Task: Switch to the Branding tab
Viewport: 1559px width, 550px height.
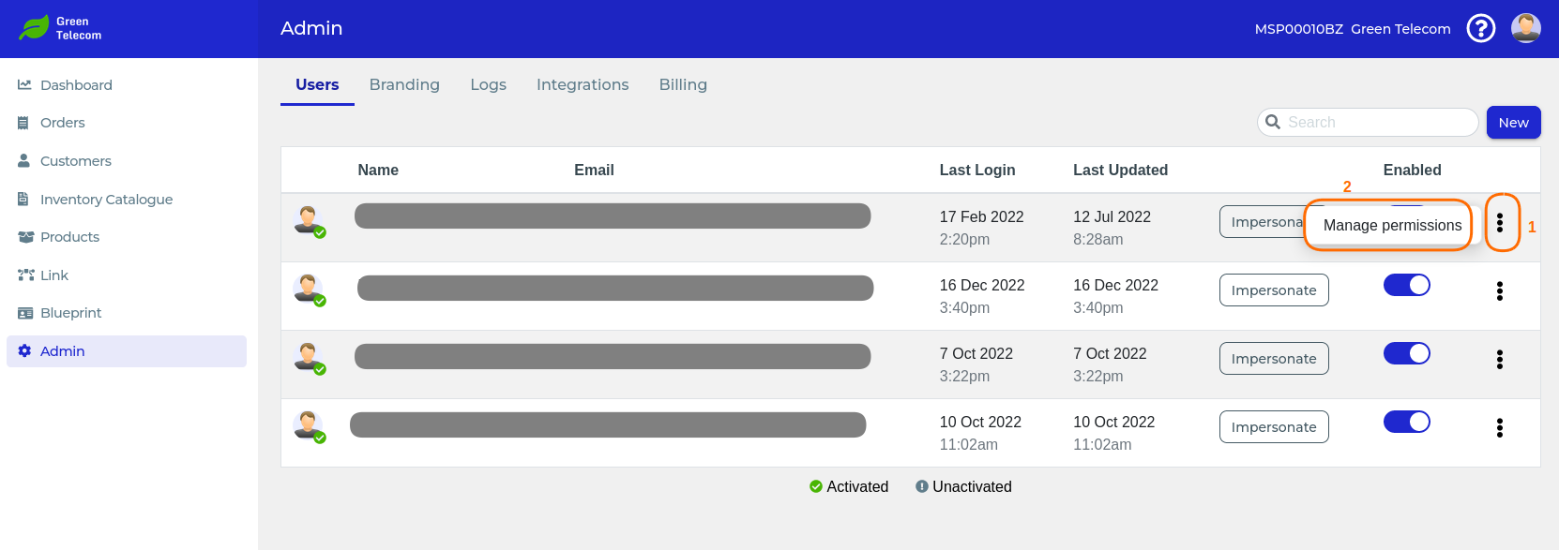Action: pyautogui.click(x=404, y=84)
